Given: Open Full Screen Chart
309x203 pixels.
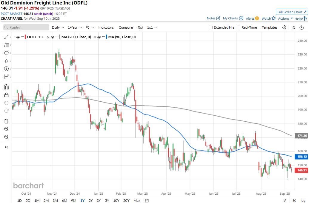Looking at the screenshot, I should [292, 12].
